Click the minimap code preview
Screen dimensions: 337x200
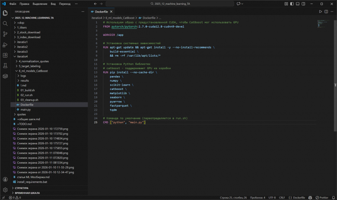pos(323,24)
